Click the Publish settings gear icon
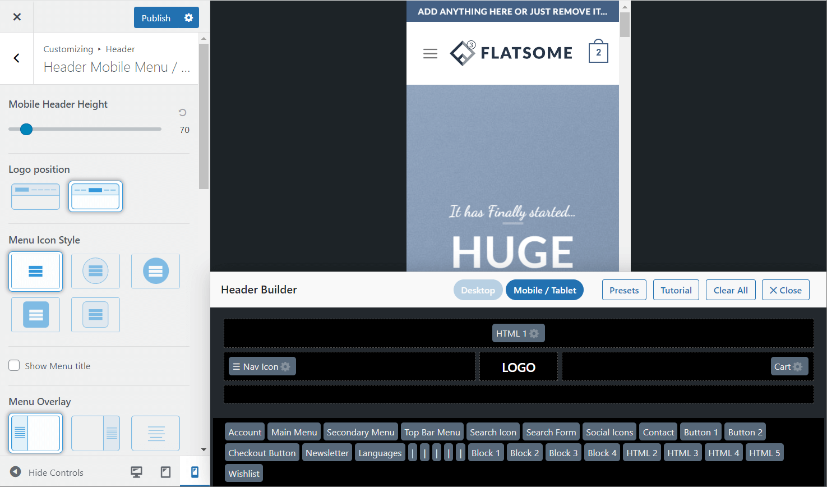 coord(188,18)
